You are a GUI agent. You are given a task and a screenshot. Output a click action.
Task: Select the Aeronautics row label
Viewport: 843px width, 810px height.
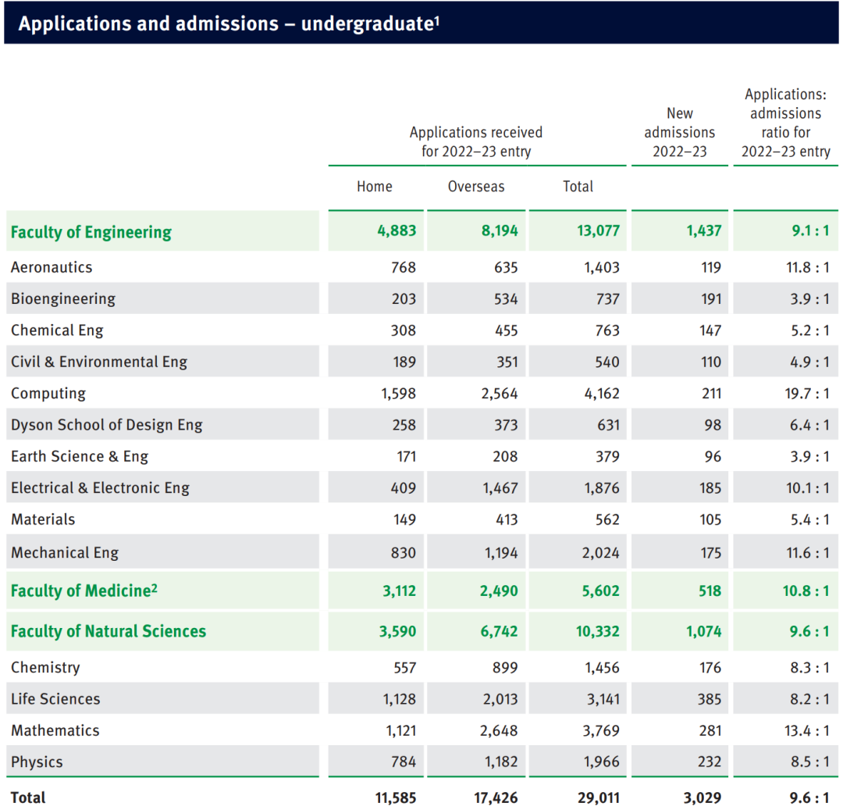[x=52, y=267]
